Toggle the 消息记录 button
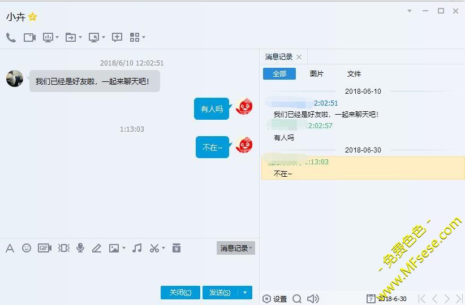 [236, 248]
